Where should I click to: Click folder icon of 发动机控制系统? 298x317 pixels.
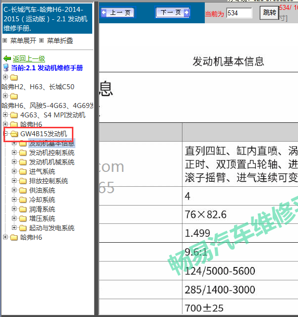(23, 153)
